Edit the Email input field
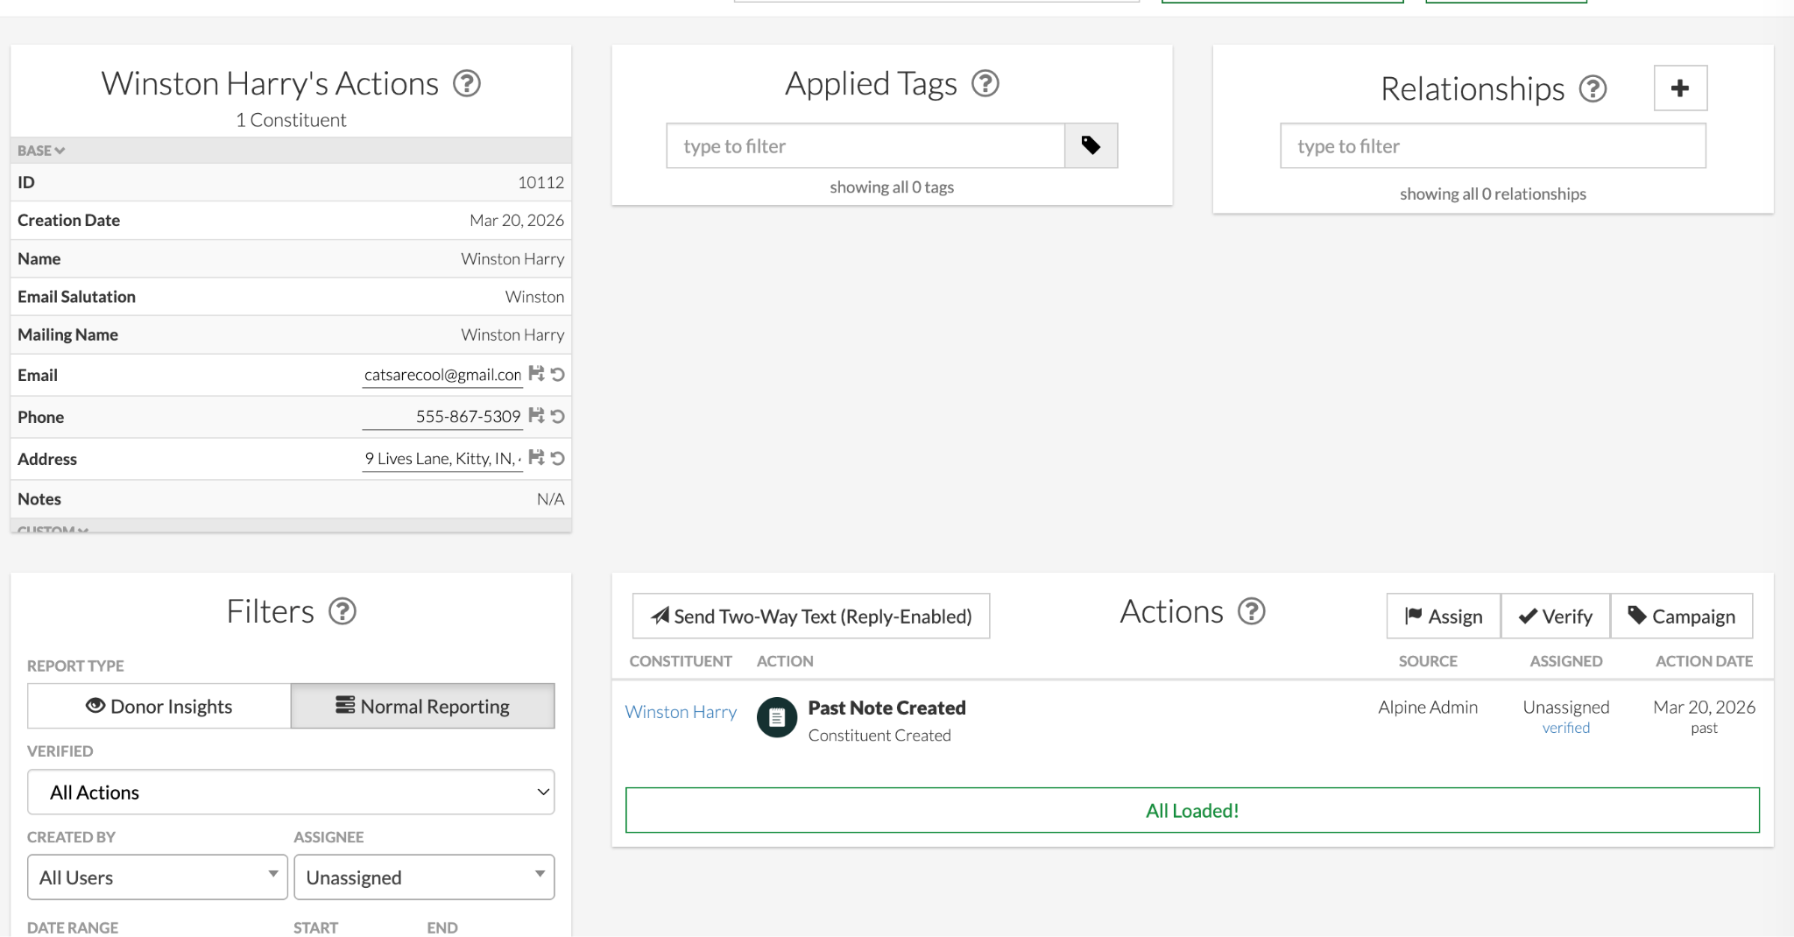 442,375
